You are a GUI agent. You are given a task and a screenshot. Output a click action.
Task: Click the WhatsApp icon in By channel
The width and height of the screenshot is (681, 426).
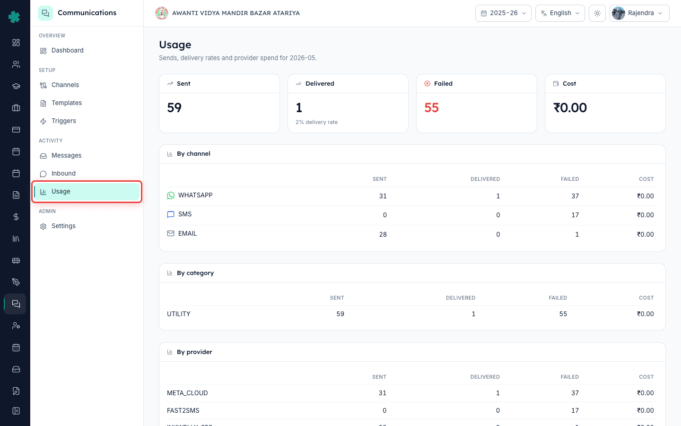pos(171,195)
